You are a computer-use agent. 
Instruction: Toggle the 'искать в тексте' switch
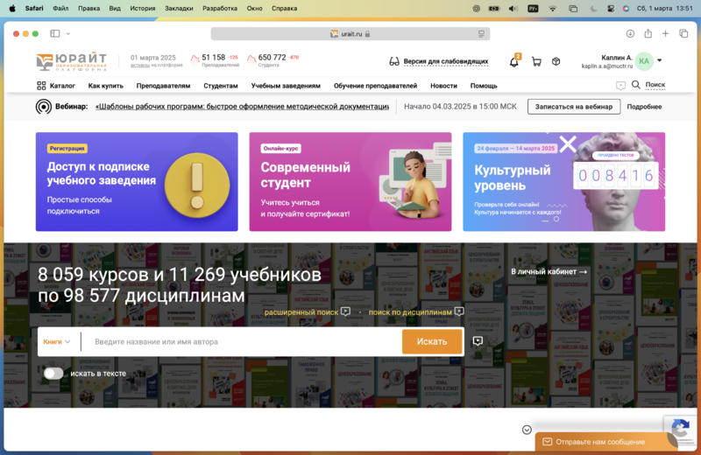[53, 374]
